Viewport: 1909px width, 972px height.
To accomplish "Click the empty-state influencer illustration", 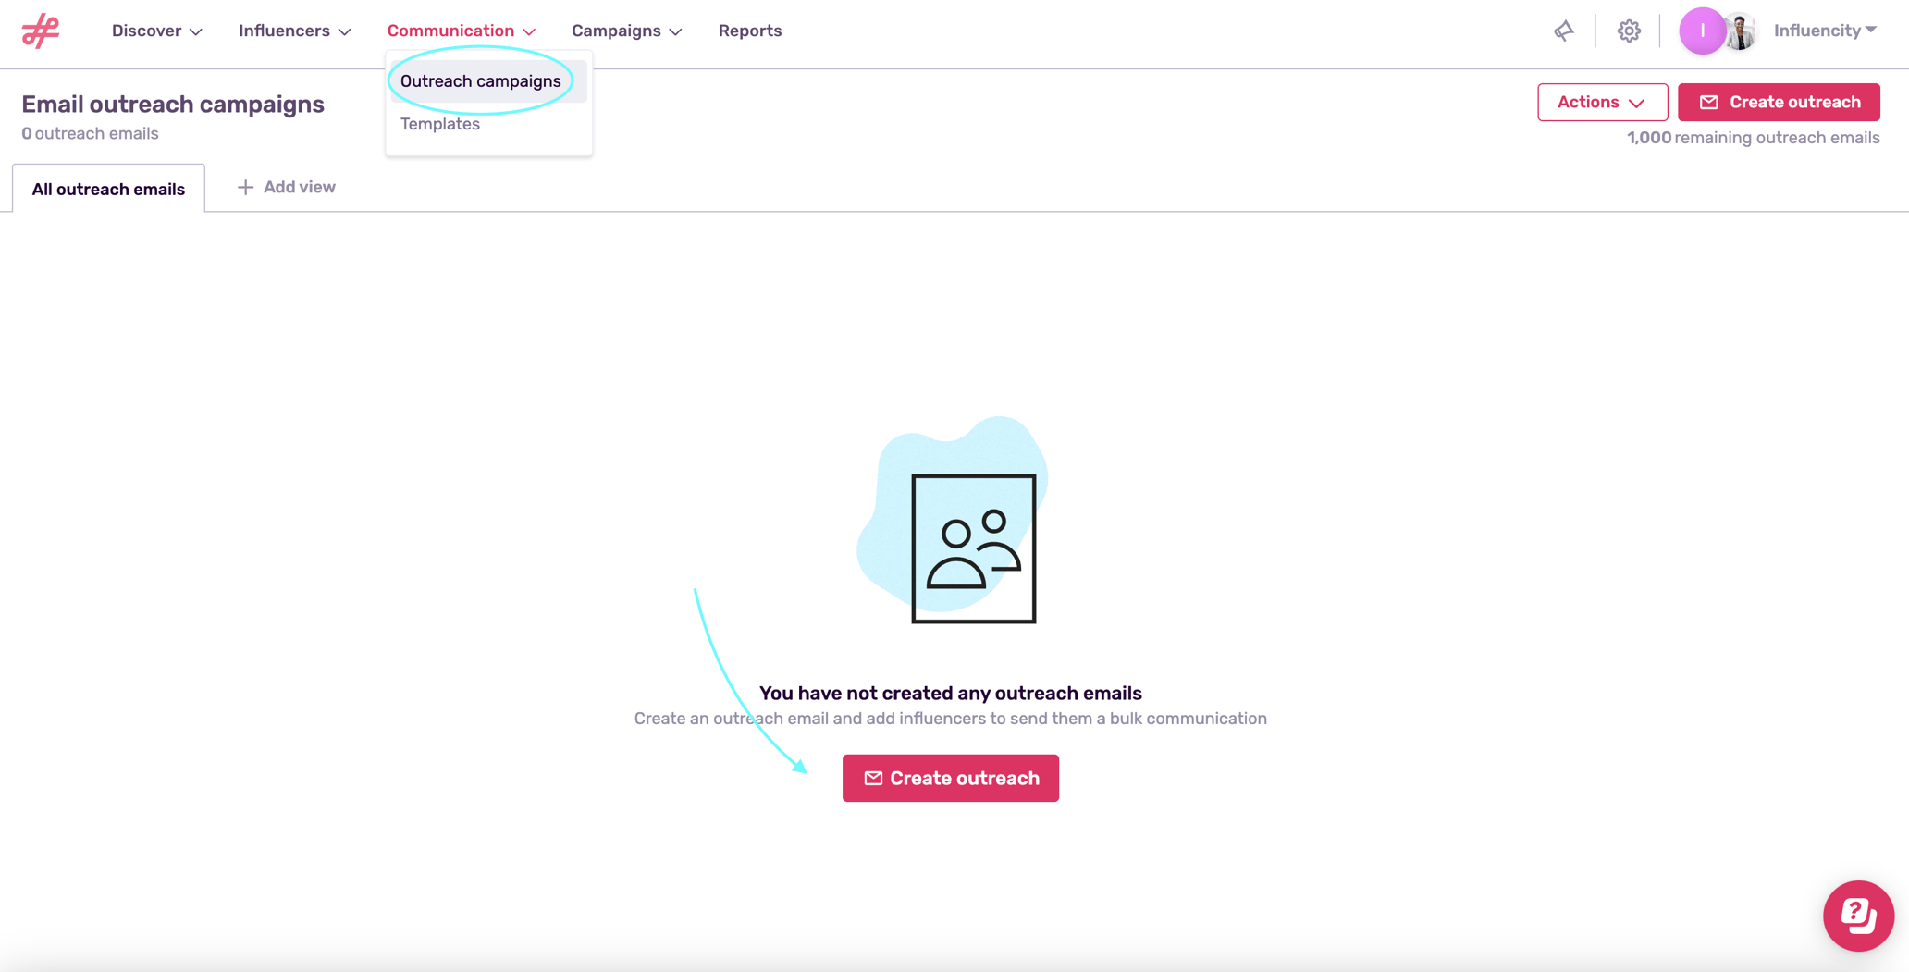I will [972, 546].
